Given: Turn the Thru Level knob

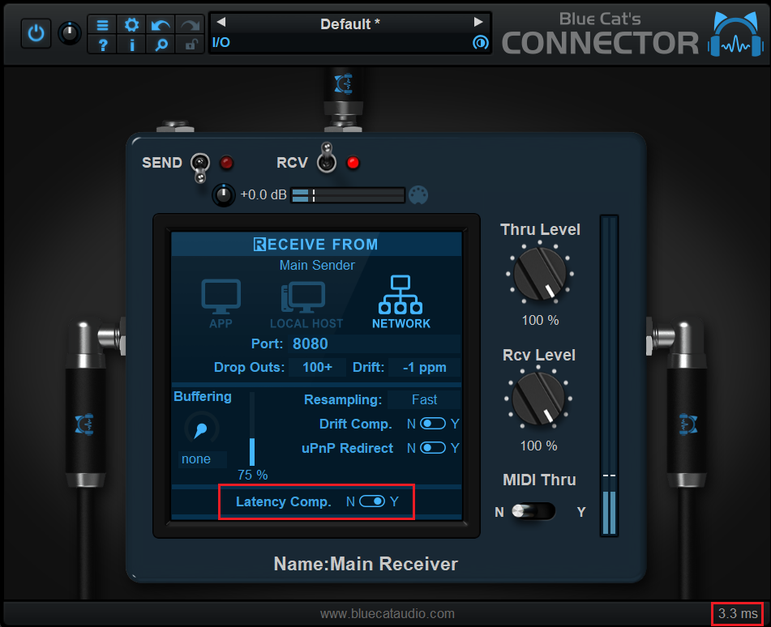Looking at the screenshot, I should [x=539, y=274].
